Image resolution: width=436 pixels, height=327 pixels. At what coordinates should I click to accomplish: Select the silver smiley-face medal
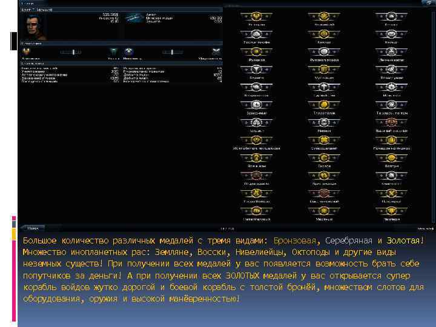(x=323, y=123)
